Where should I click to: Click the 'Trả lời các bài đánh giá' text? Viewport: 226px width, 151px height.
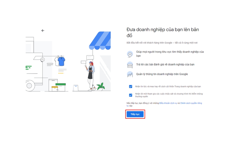click(165, 64)
